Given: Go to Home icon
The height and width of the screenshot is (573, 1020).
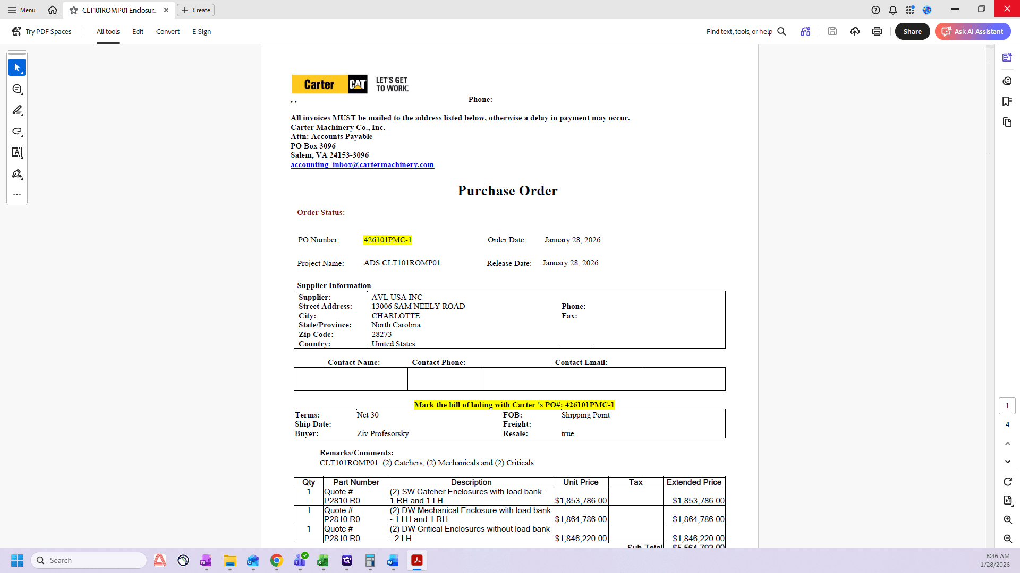Looking at the screenshot, I should click(x=52, y=10).
